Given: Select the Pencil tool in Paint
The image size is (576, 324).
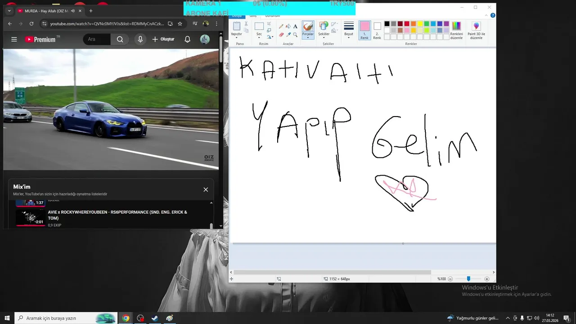Looking at the screenshot, I should (x=281, y=27).
